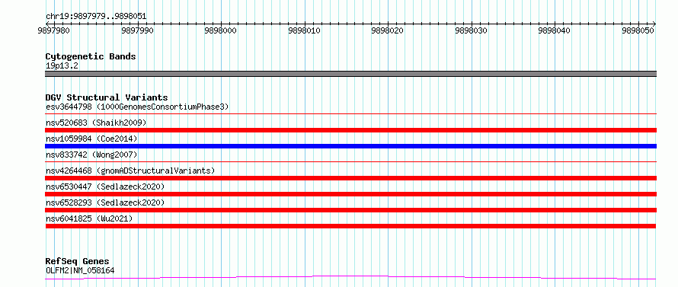
Task: Click the red bar for nsv6528293
Action: pos(350,210)
